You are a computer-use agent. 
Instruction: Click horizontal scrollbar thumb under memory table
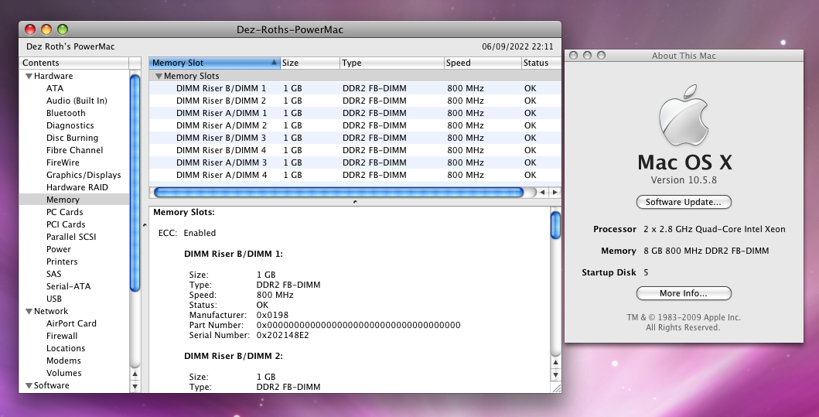click(339, 193)
